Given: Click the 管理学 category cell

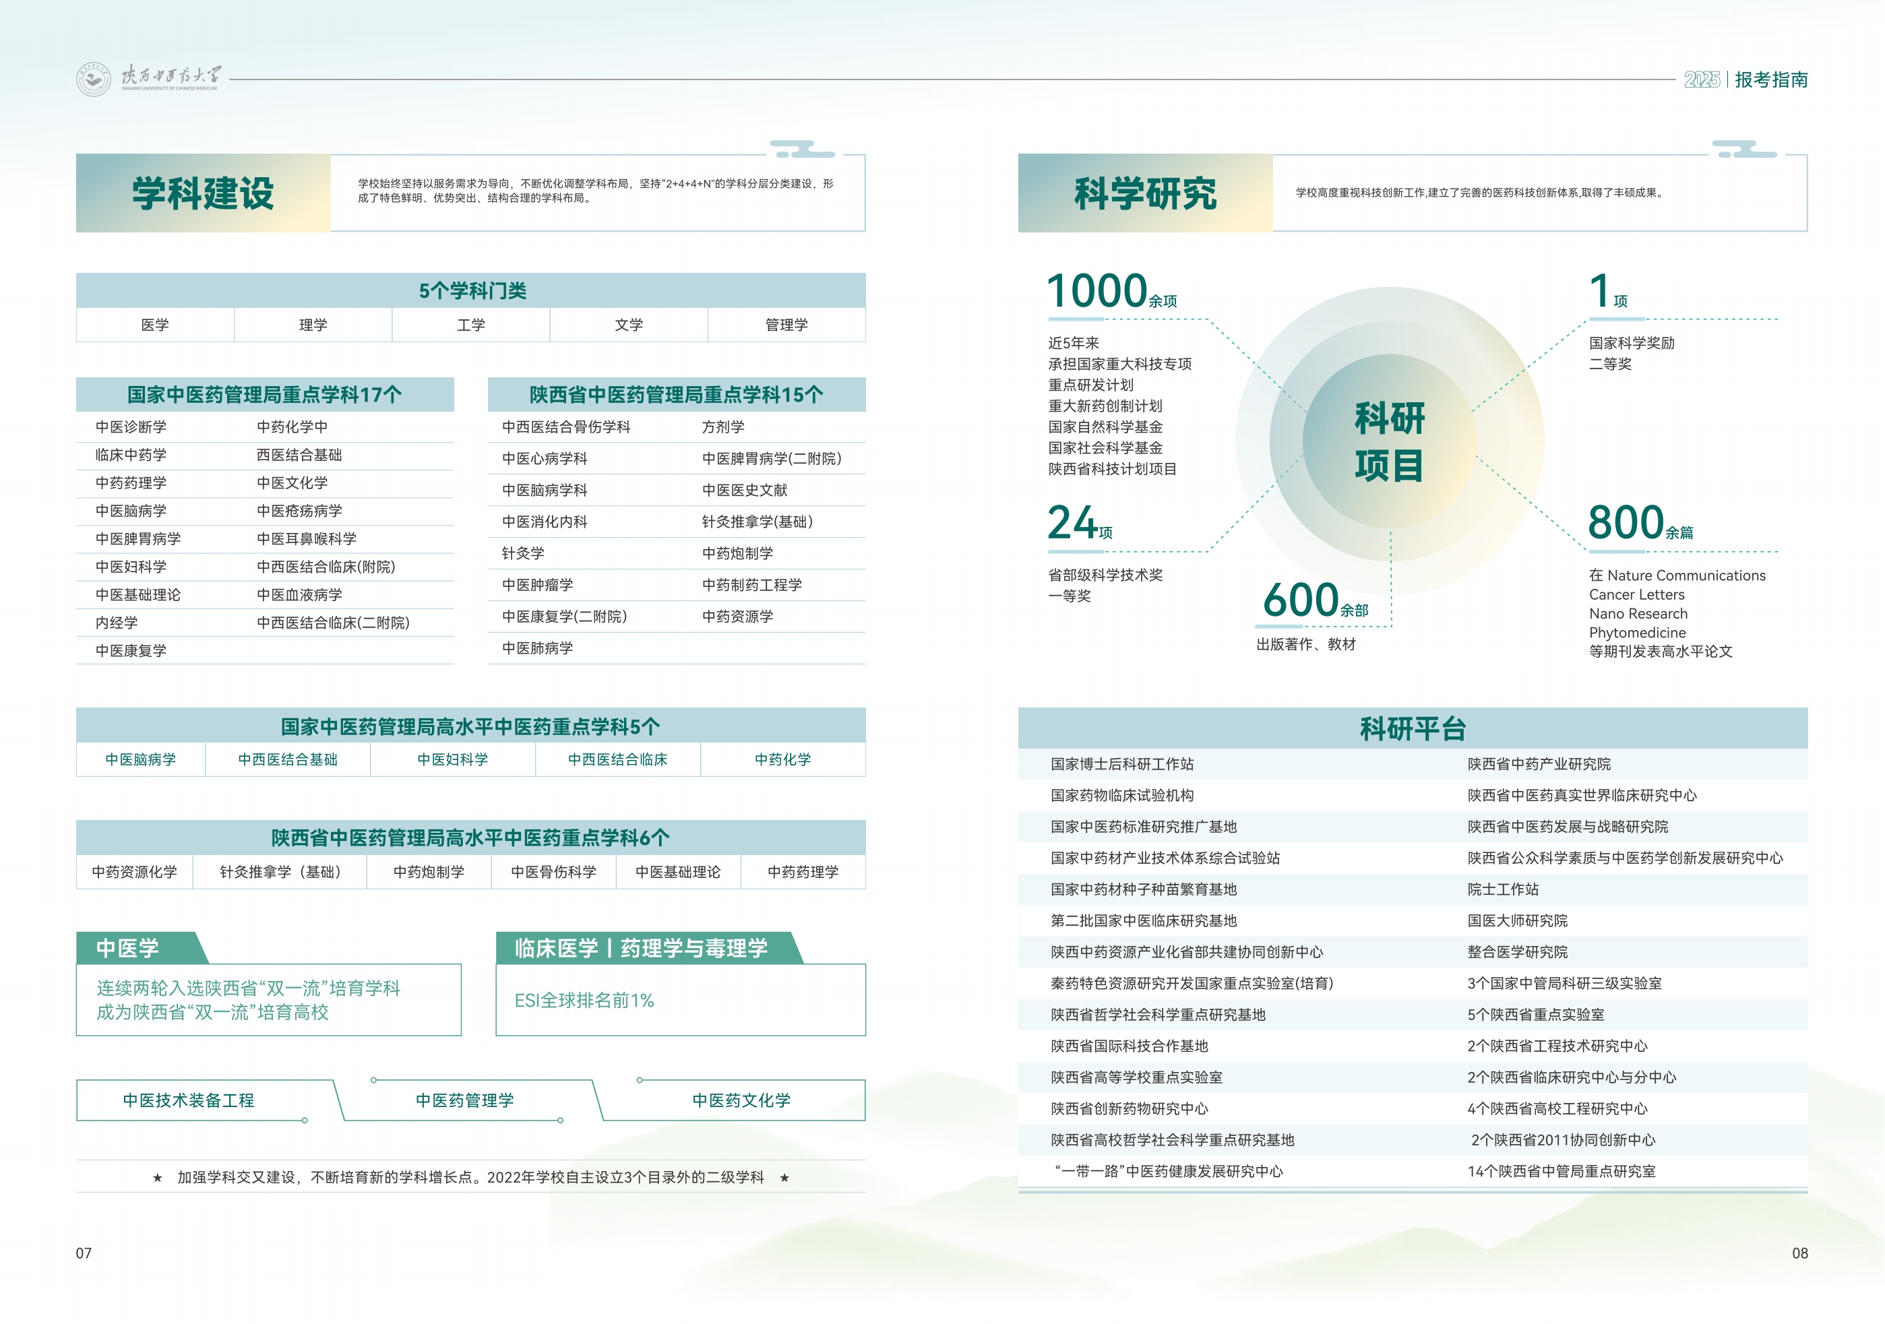Looking at the screenshot, I should coord(786,325).
